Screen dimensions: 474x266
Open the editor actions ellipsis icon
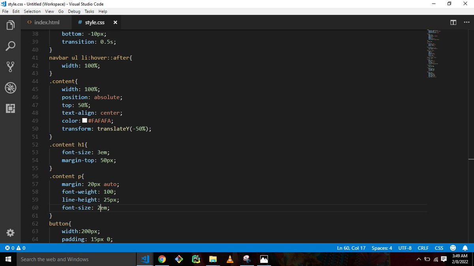pos(466,22)
